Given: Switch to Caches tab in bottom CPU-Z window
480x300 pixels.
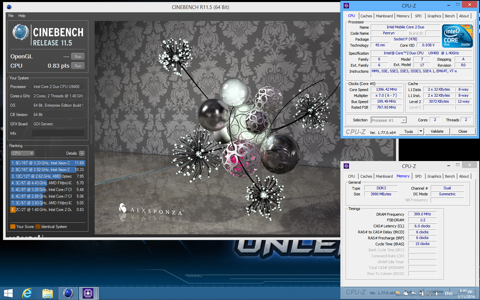Looking at the screenshot, I should pos(366,176).
